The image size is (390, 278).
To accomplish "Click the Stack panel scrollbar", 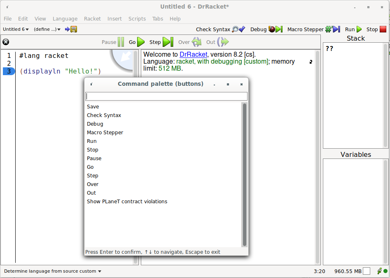I will click(385, 96).
